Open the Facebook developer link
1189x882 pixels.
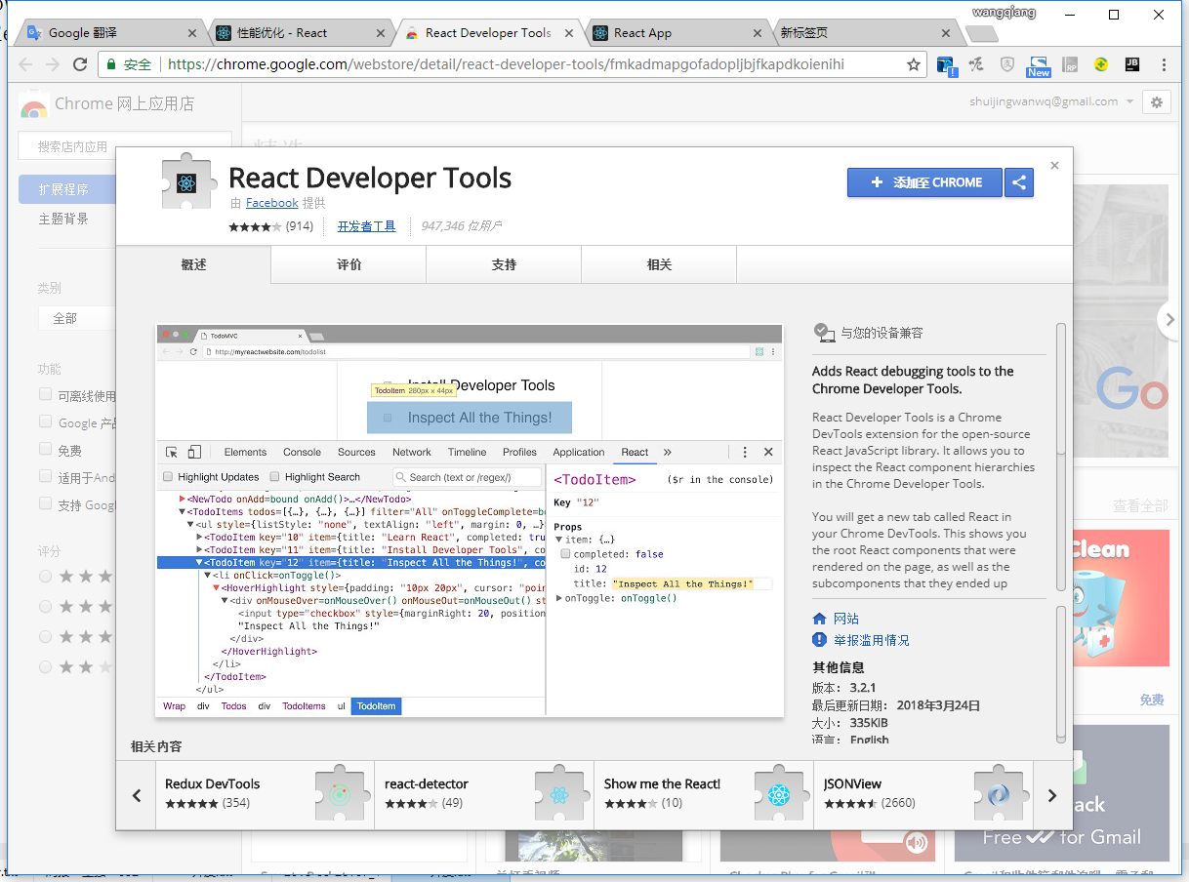[271, 203]
